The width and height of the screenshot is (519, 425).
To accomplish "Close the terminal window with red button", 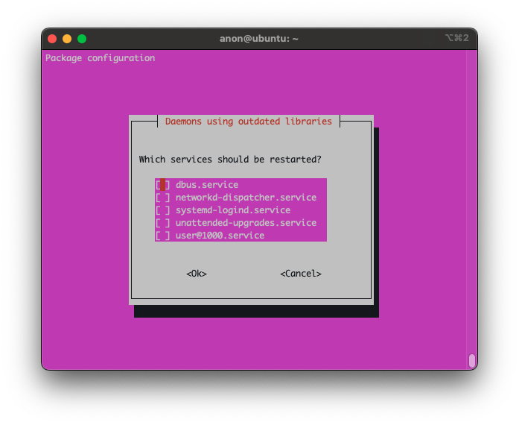I will (52, 39).
